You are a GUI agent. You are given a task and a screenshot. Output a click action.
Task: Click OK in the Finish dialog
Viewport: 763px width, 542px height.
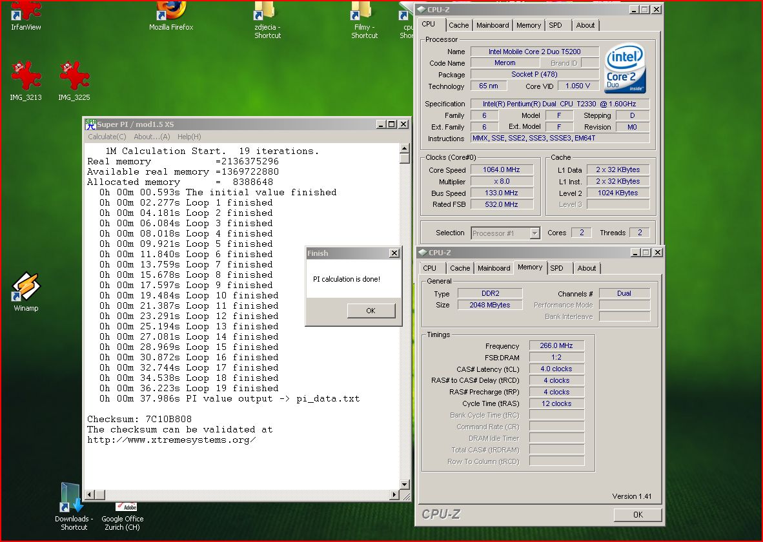pos(371,311)
